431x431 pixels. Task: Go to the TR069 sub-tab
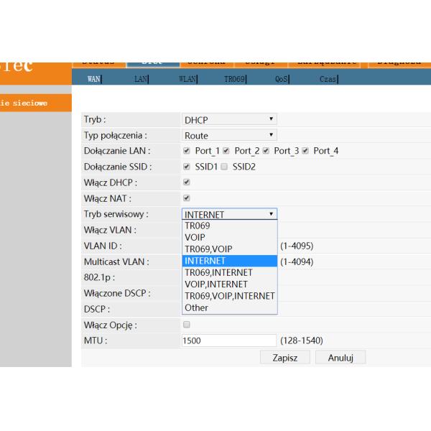click(x=235, y=80)
